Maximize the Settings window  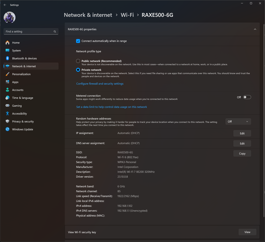(x=251, y=3)
